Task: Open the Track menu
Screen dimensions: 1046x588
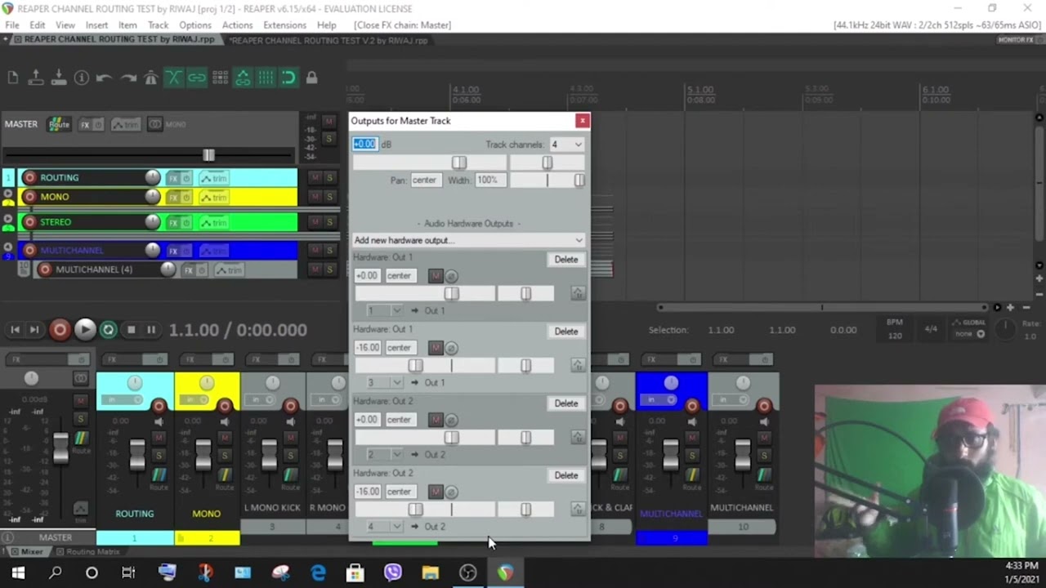Action: 158,25
